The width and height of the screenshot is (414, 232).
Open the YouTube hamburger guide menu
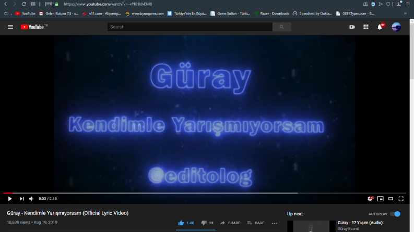point(10,27)
